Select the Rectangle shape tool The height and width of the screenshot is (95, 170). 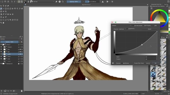point(6,9)
